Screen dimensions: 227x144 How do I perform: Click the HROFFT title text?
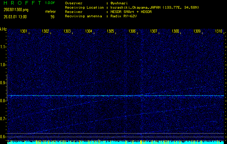point(20,3)
